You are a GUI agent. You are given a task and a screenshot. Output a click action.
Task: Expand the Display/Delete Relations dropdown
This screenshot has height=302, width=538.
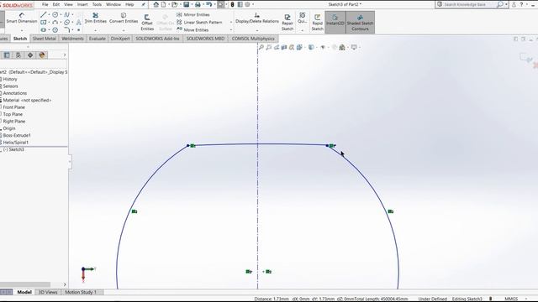click(257, 30)
